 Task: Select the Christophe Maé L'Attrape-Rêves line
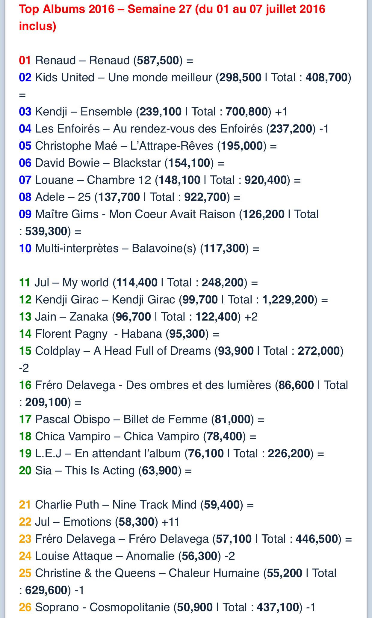(148, 146)
